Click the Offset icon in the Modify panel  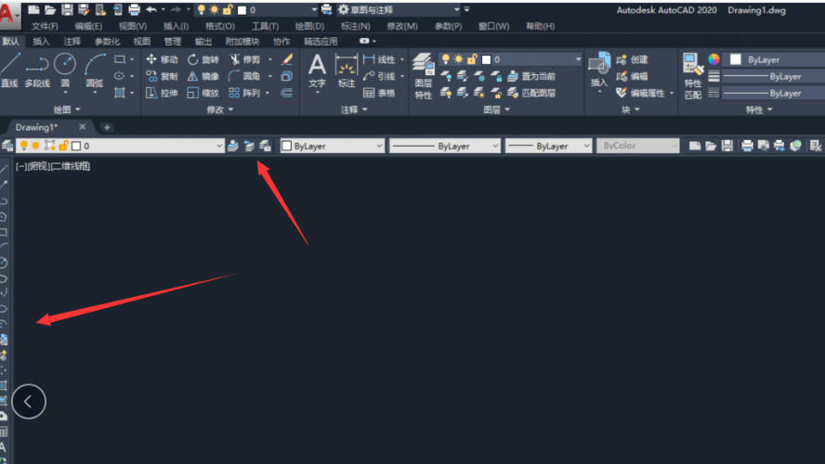click(x=287, y=93)
